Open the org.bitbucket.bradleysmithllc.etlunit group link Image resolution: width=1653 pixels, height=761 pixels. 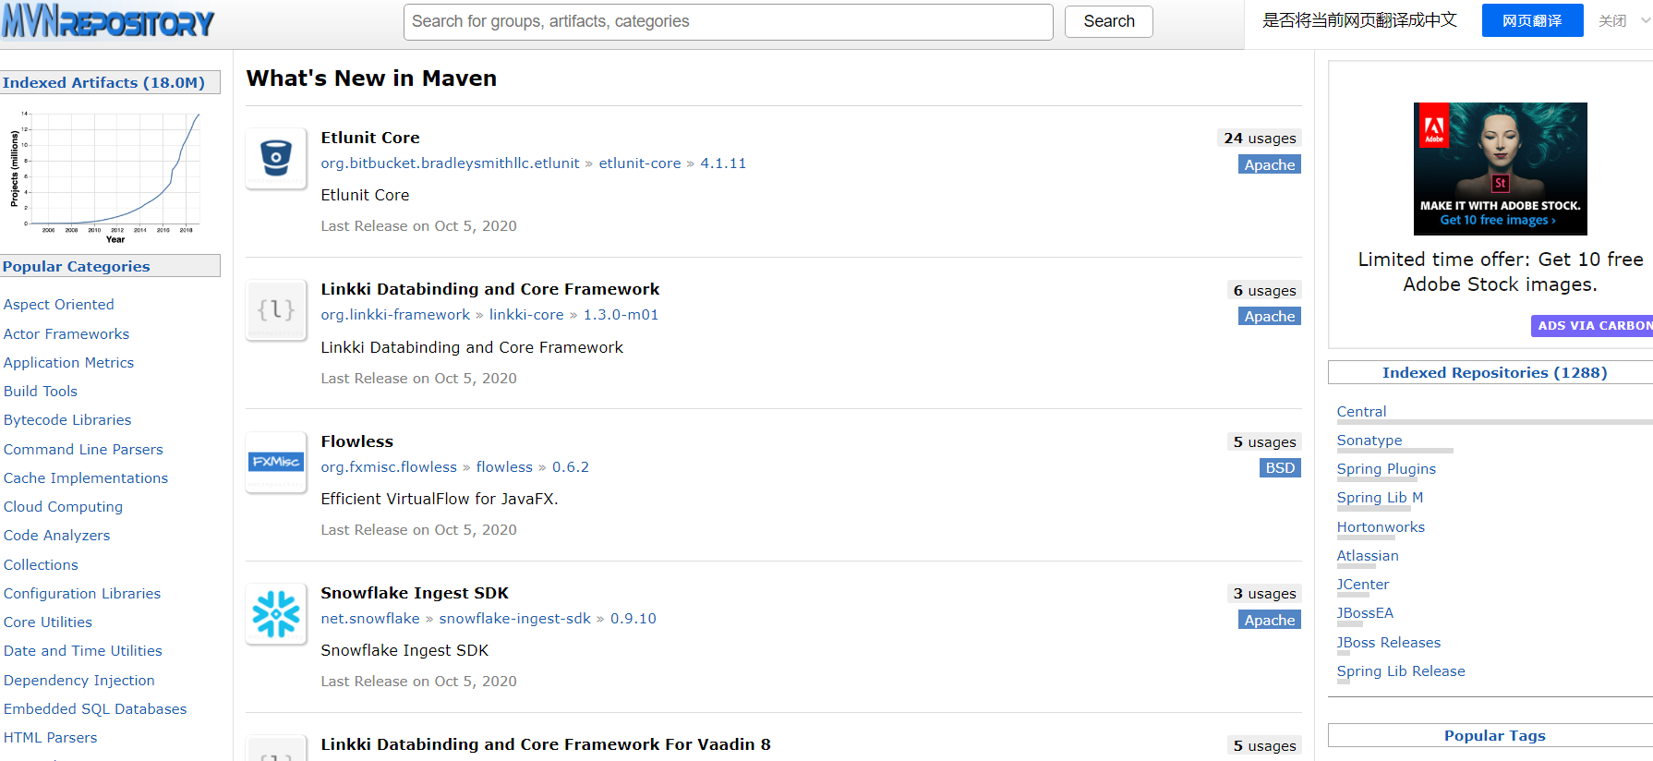pos(450,163)
